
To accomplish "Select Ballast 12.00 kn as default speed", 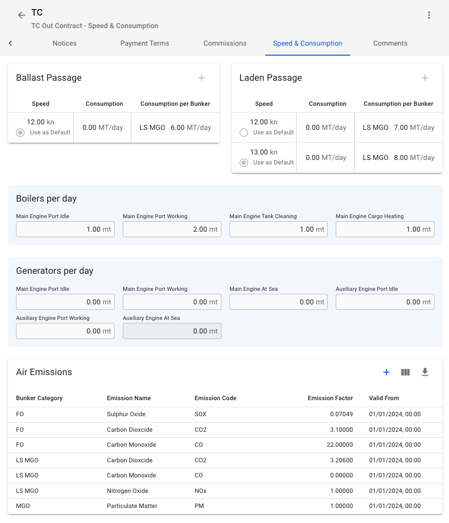I will [21, 132].
